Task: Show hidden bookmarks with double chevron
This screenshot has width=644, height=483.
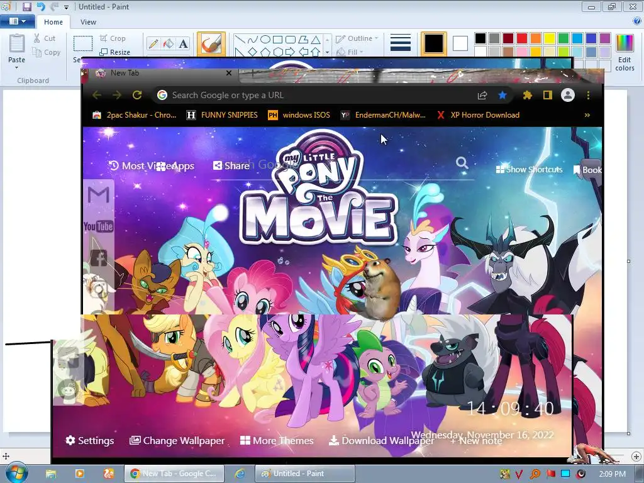Action: pos(587,115)
